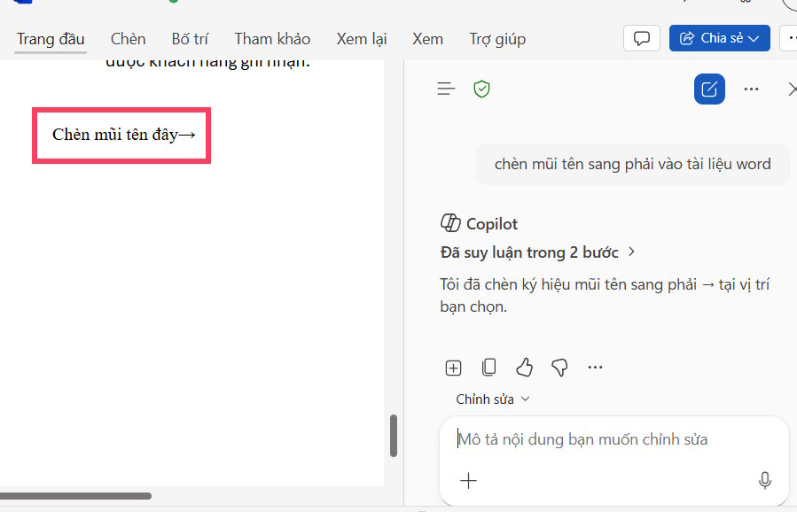797x512 pixels.
Task: Give the response a thumbs up
Action: (x=524, y=367)
